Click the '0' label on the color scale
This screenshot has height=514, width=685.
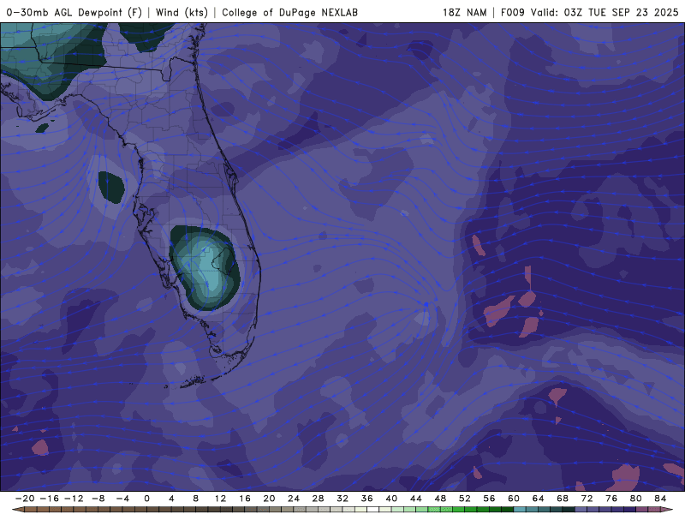146,499
